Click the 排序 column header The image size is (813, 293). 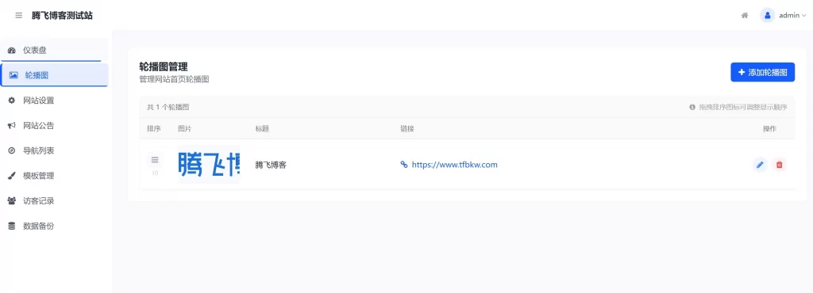154,128
